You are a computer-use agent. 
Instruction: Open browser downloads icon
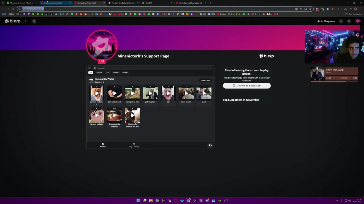[x=345, y=9]
